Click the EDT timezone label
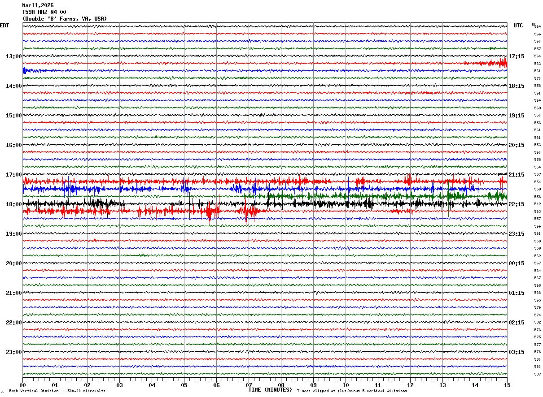 pyautogui.click(x=4, y=26)
